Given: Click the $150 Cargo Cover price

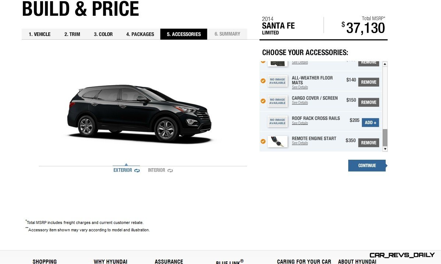Looking at the screenshot, I should pos(351,100).
